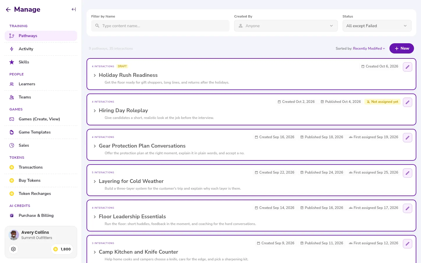Image resolution: width=421 pixels, height=263 pixels.
Task: Open Pathways in the sidebar
Action: (41, 36)
